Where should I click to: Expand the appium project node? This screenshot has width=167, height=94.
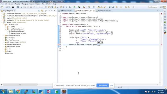pos(2,18)
